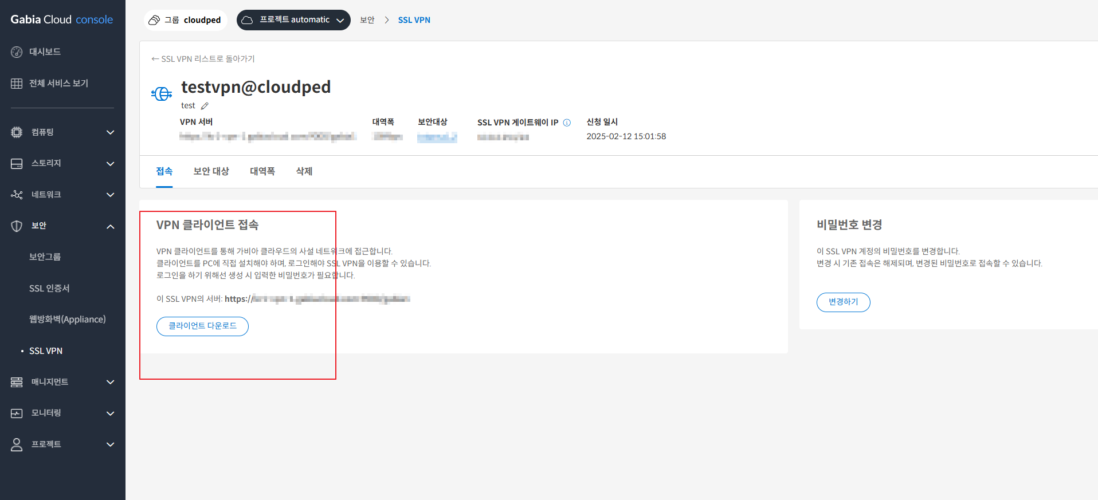The width and height of the screenshot is (1098, 500).
Task: Click the Network nodes icon
Action: click(17, 195)
